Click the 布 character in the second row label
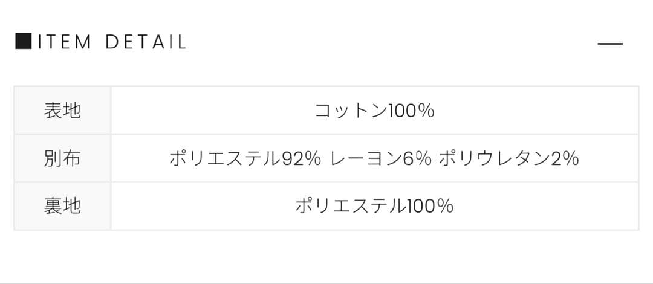Viewport: 653px width, 284px height. point(71,158)
